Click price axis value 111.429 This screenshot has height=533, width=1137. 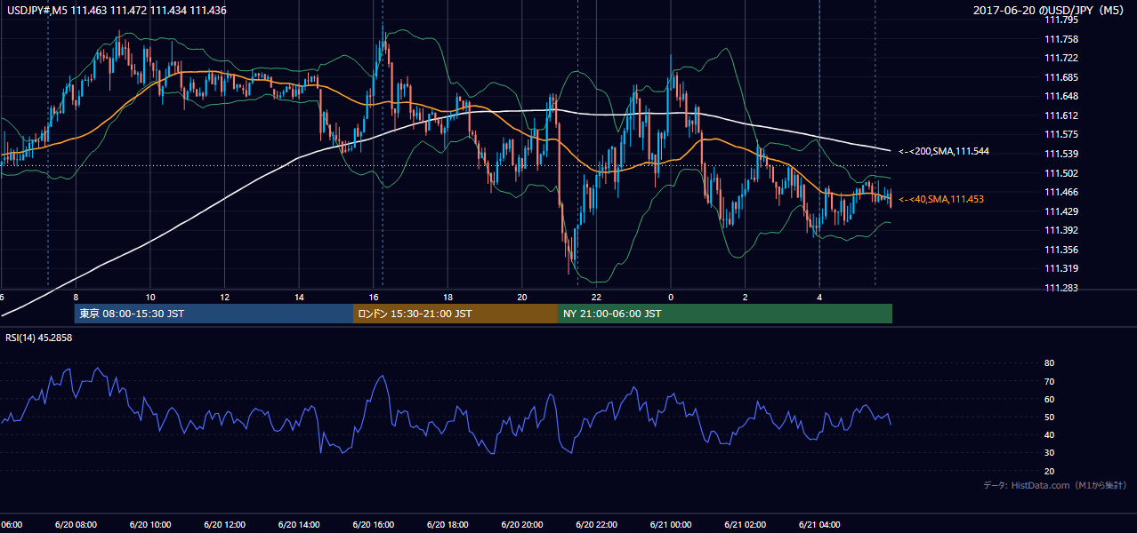pyautogui.click(x=1060, y=211)
